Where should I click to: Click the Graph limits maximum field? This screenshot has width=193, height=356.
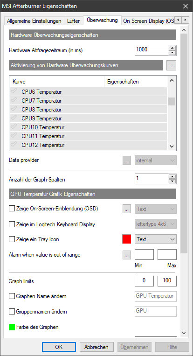click(x=167, y=281)
